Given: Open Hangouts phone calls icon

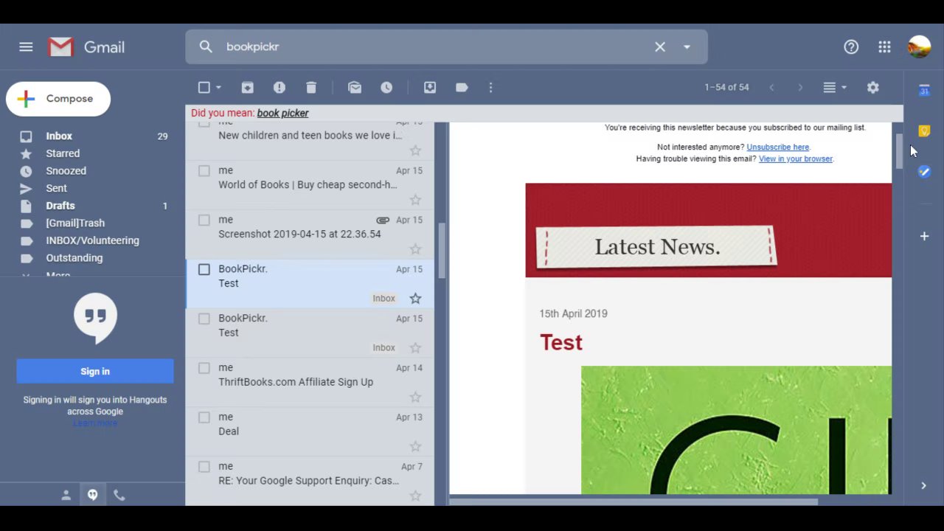Looking at the screenshot, I should [119, 496].
